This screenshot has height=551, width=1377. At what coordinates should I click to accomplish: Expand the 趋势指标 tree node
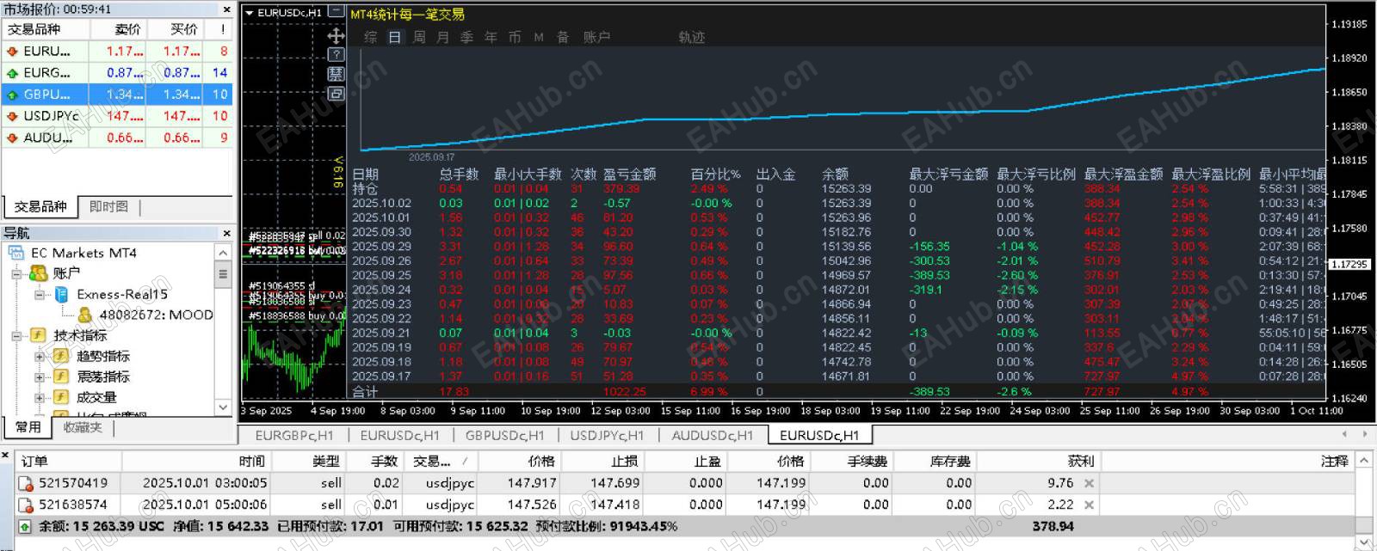[x=40, y=356]
